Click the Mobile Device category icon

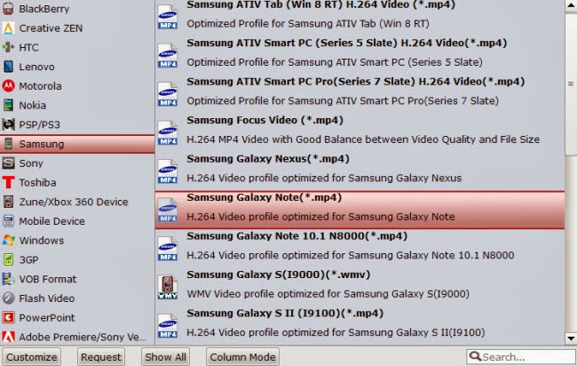click(x=8, y=221)
